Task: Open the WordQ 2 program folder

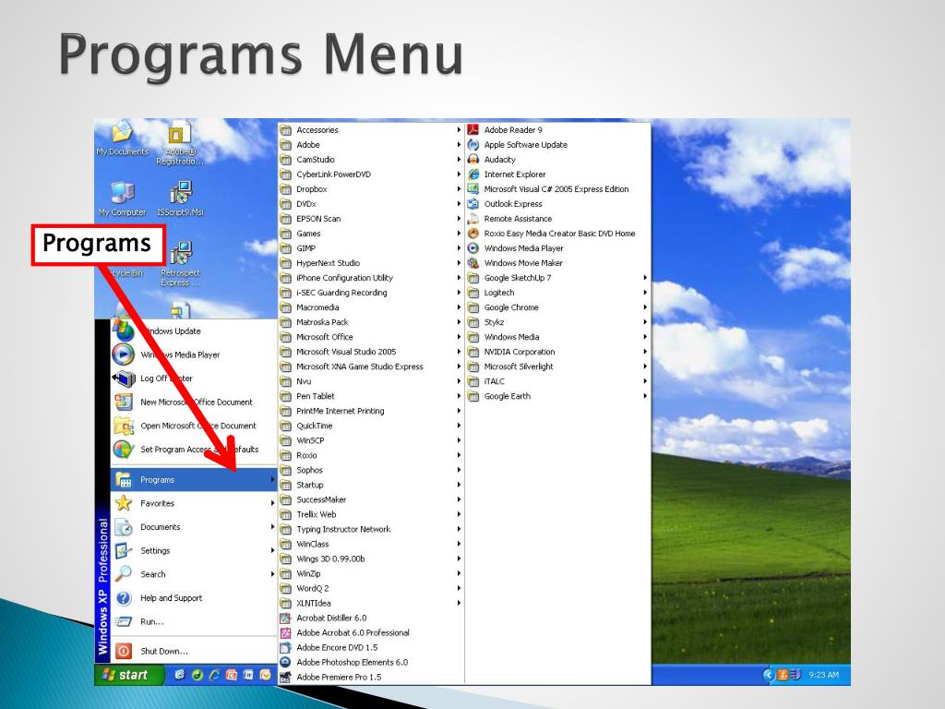Action: (371, 588)
